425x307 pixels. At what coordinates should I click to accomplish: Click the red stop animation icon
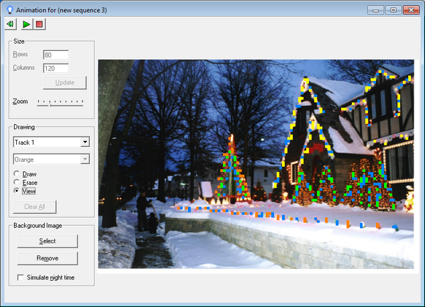[x=40, y=24]
